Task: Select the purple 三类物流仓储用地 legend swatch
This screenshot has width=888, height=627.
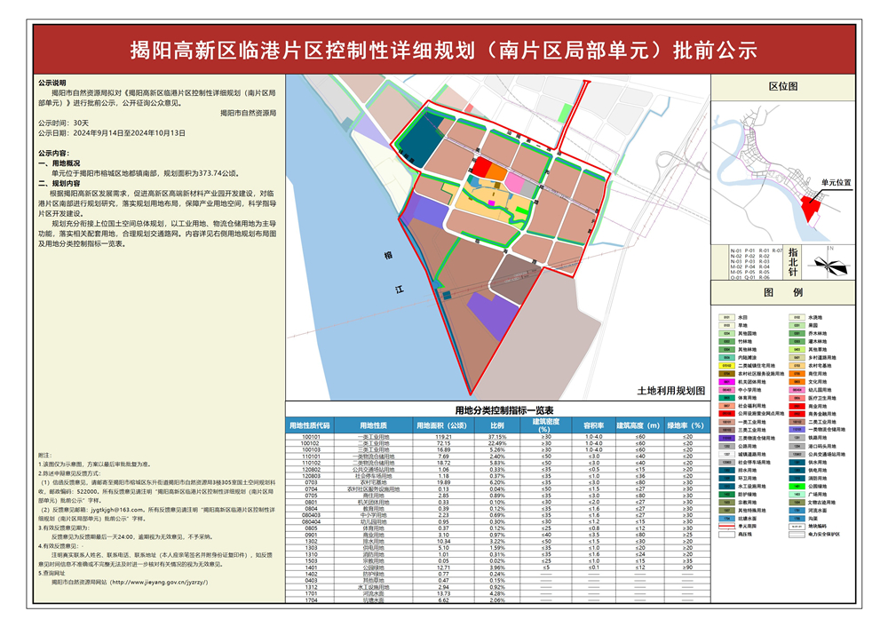Action: pyautogui.click(x=726, y=438)
